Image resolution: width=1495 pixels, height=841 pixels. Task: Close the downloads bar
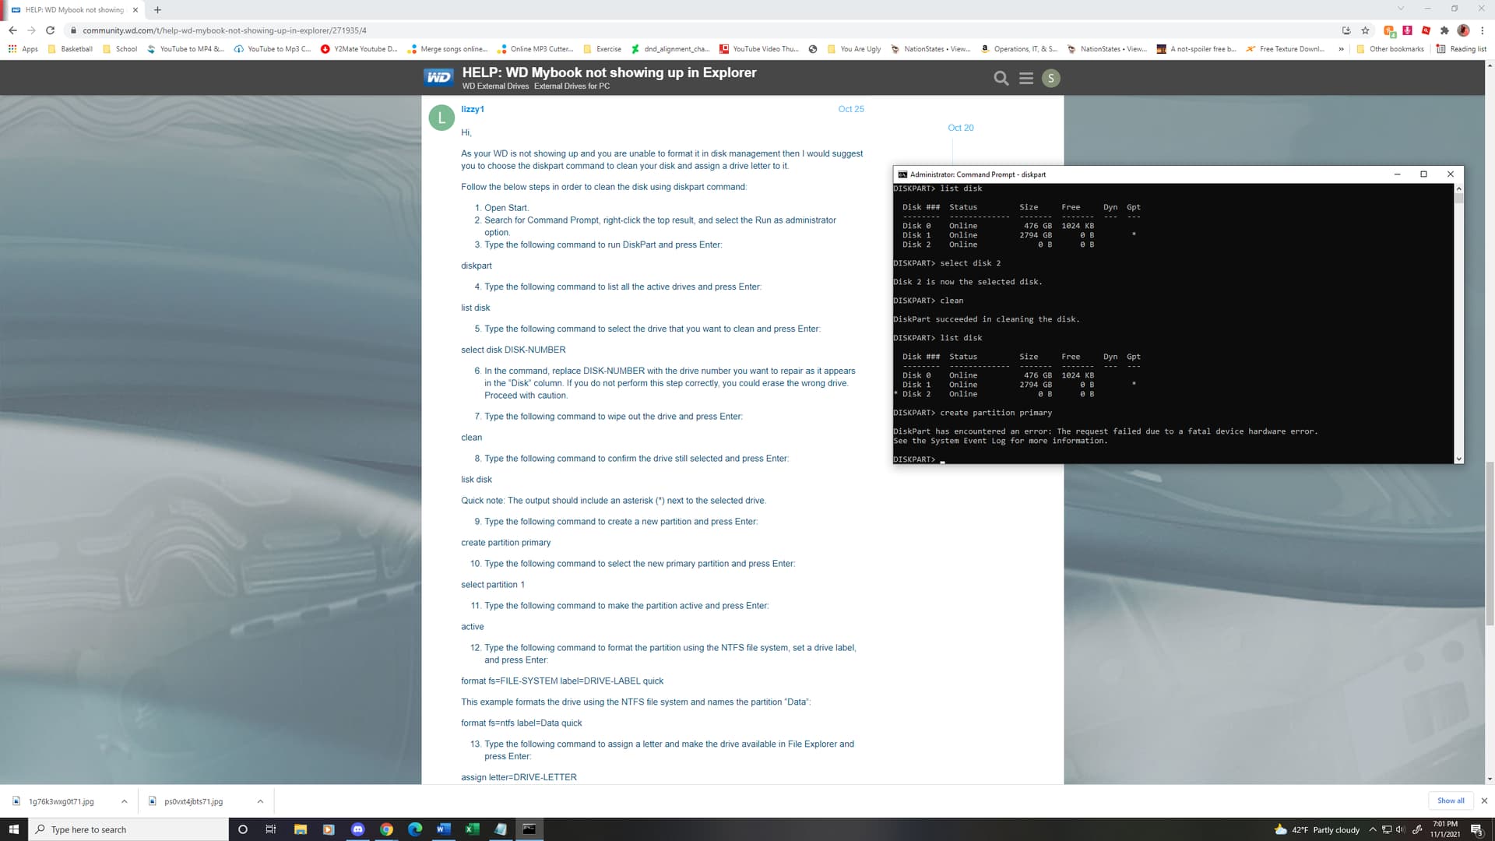[1484, 801]
